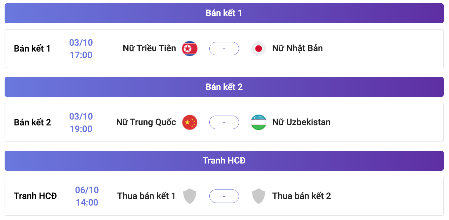Click the China flag icon

(x=190, y=122)
